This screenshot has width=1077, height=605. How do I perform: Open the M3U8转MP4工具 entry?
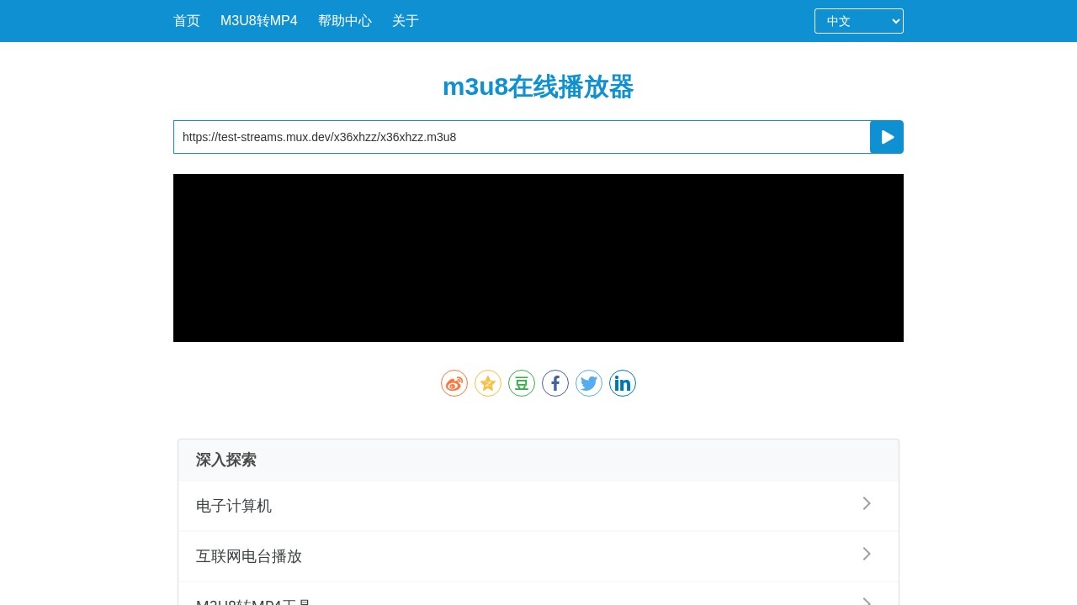tap(867, 600)
